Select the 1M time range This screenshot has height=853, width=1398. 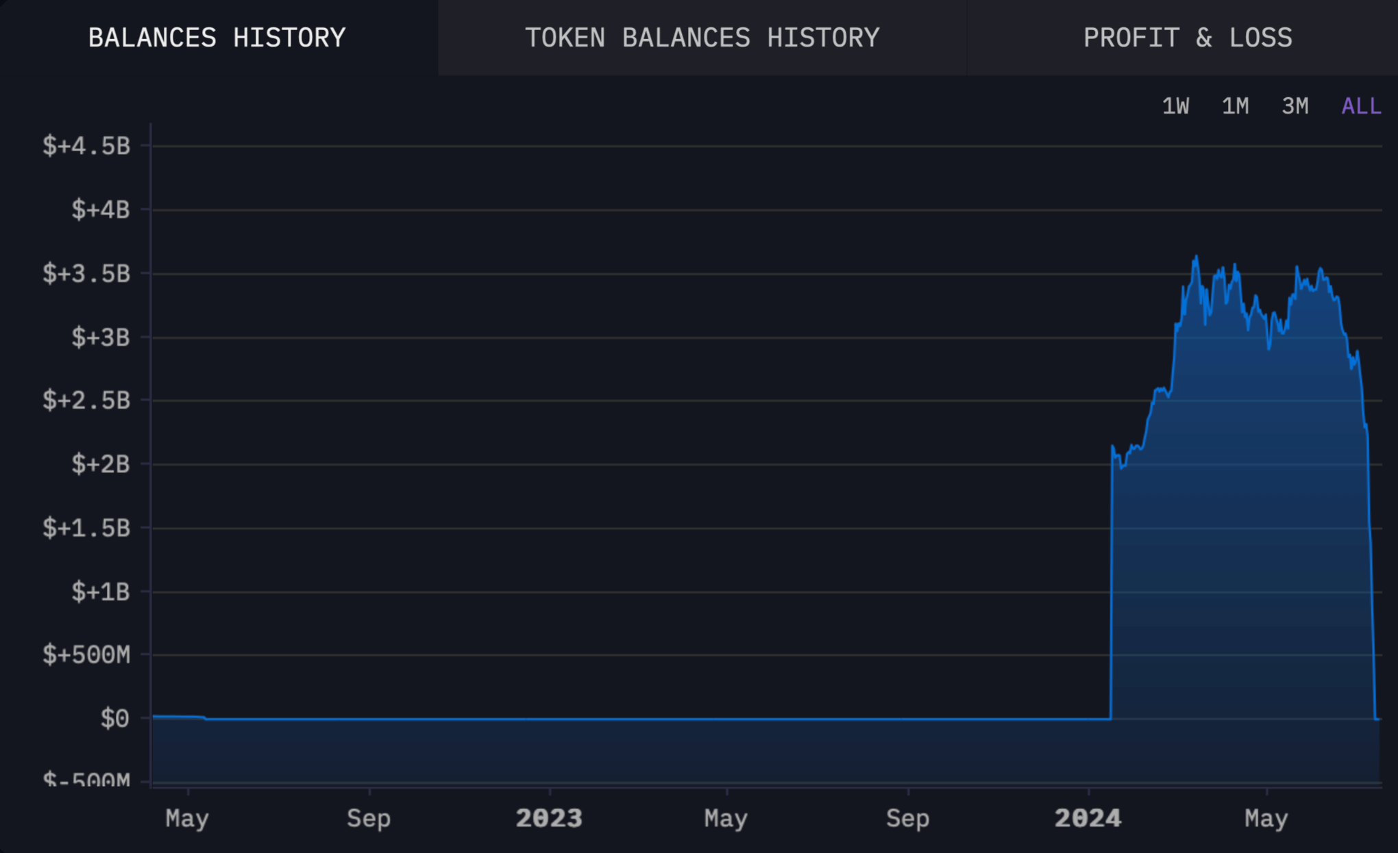click(x=1235, y=106)
